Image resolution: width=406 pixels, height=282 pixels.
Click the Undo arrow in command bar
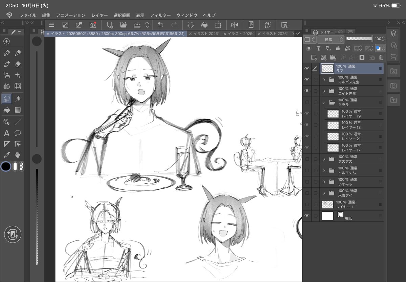point(160,25)
